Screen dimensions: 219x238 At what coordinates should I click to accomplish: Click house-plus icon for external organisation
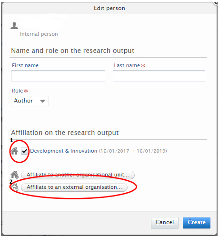[15, 187]
